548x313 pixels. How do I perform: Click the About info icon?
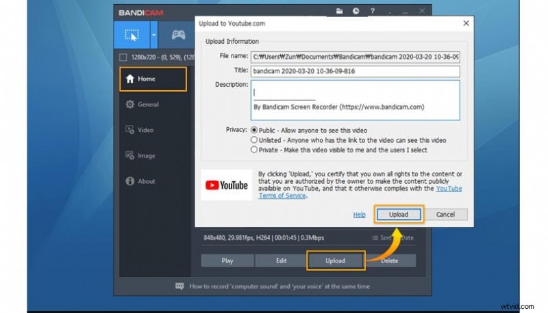(x=129, y=181)
